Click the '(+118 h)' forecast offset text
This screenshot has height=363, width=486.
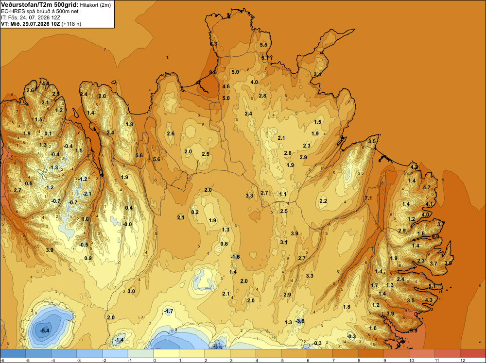pos(71,24)
